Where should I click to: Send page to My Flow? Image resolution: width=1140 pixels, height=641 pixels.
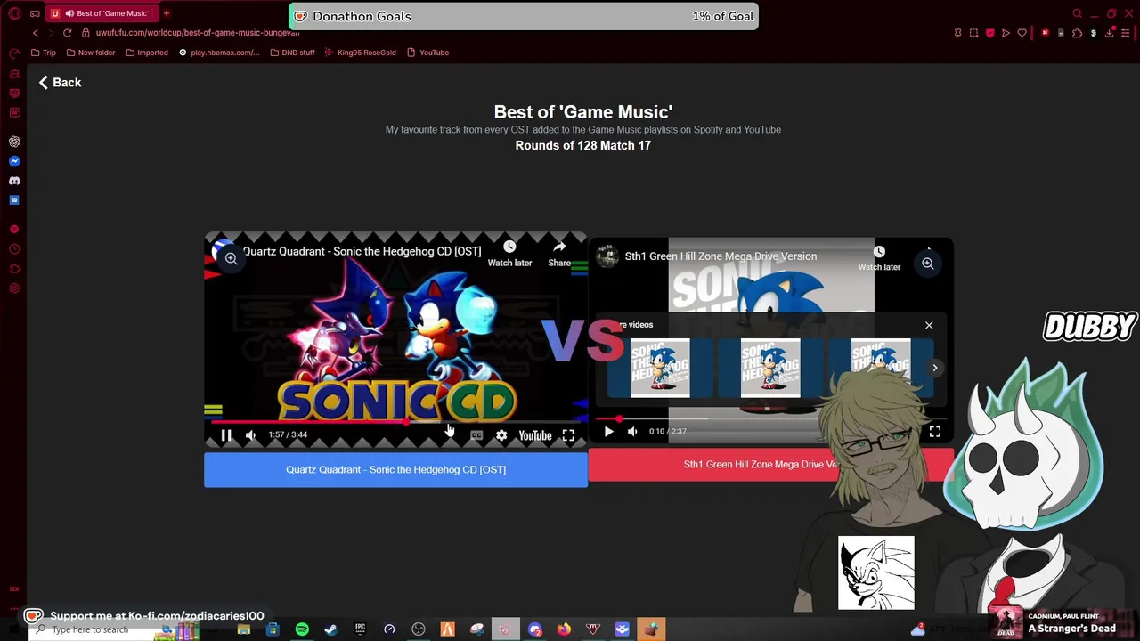tap(1006, 33)
